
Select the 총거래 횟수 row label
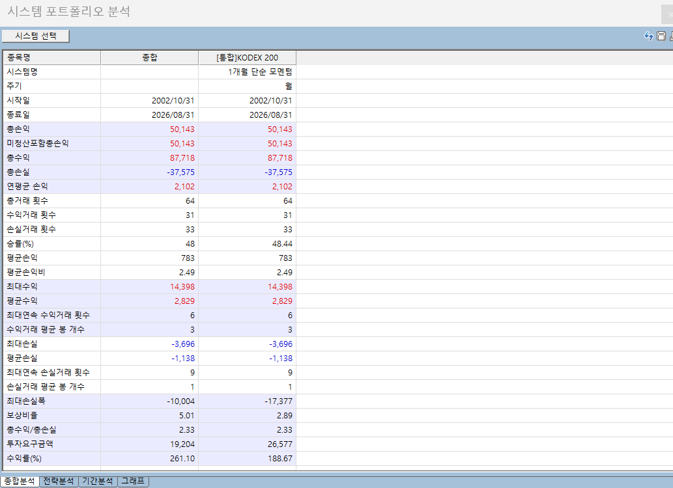27,200
